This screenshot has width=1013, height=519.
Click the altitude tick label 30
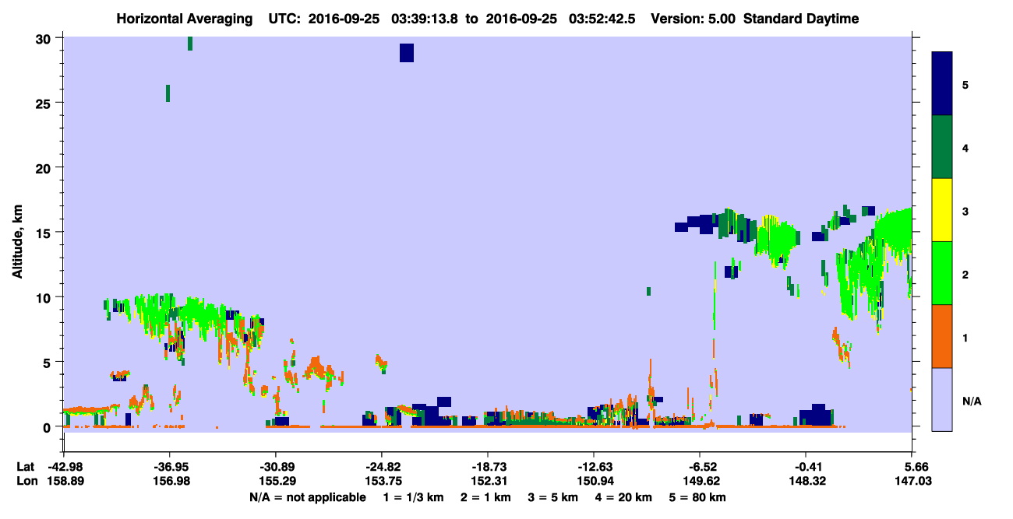pyautogui.click(x=45, y=39)
